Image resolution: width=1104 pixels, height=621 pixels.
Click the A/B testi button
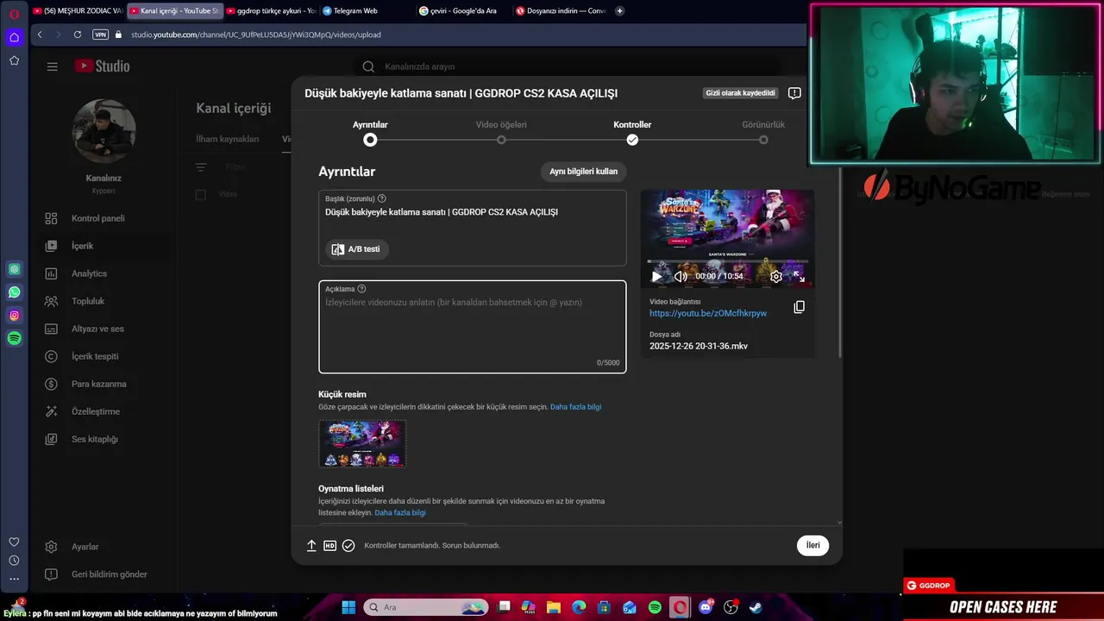(x=357, y=249)
